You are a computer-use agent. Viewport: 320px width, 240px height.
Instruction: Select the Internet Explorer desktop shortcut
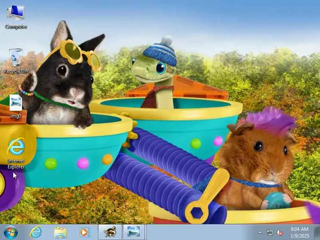pos(16,154)
